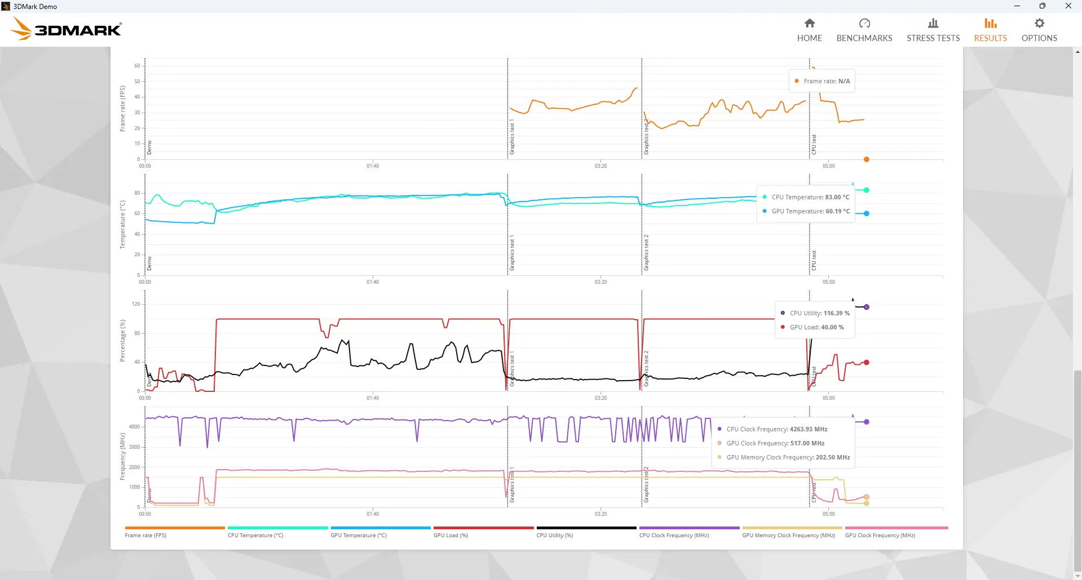Click the vertical 'Temperature (°C)' axis title
This screenshot has width=1082, height=580.
[x=122, y=225]
